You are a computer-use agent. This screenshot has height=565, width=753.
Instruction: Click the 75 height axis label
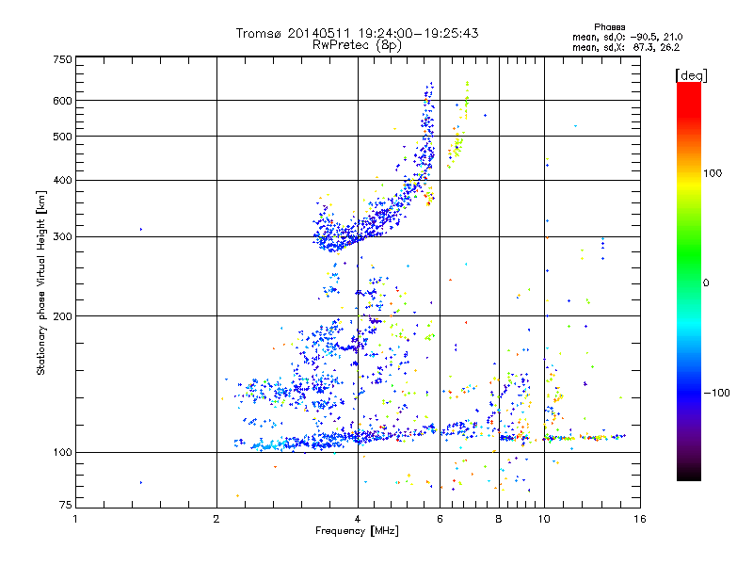(x=66, y=505)
